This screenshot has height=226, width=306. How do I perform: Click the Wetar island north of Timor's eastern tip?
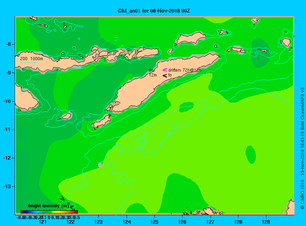190,38
